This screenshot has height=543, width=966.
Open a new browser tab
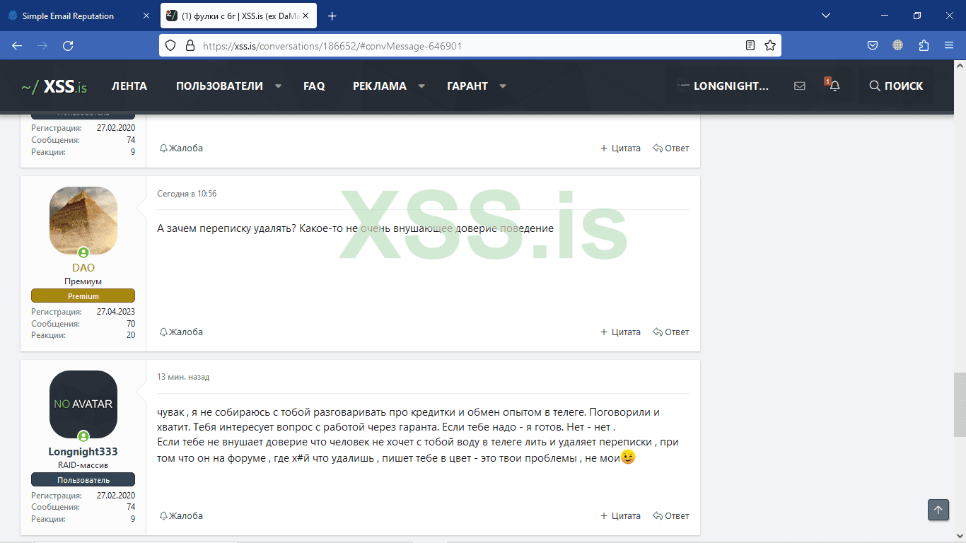pos(332,16)
